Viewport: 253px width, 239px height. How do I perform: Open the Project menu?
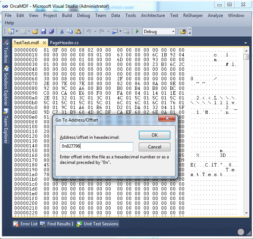50,15
